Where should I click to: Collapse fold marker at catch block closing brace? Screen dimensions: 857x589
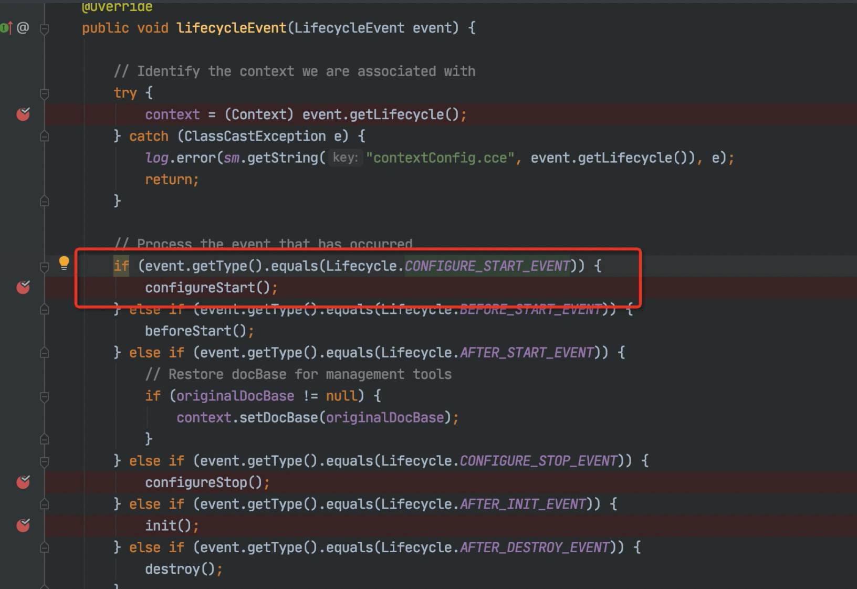tap(45, 201)
